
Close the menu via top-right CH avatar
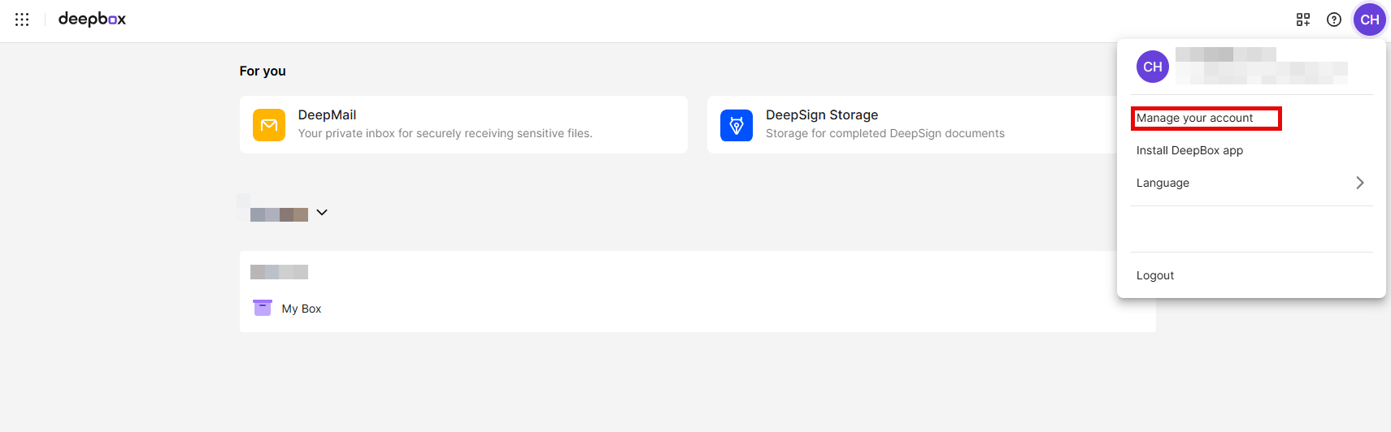[x=1370, y=19]
